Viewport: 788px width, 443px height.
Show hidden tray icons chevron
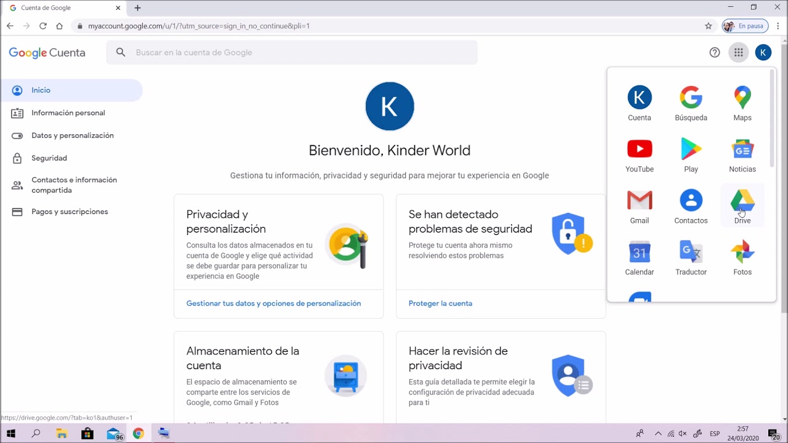point(658,434)
